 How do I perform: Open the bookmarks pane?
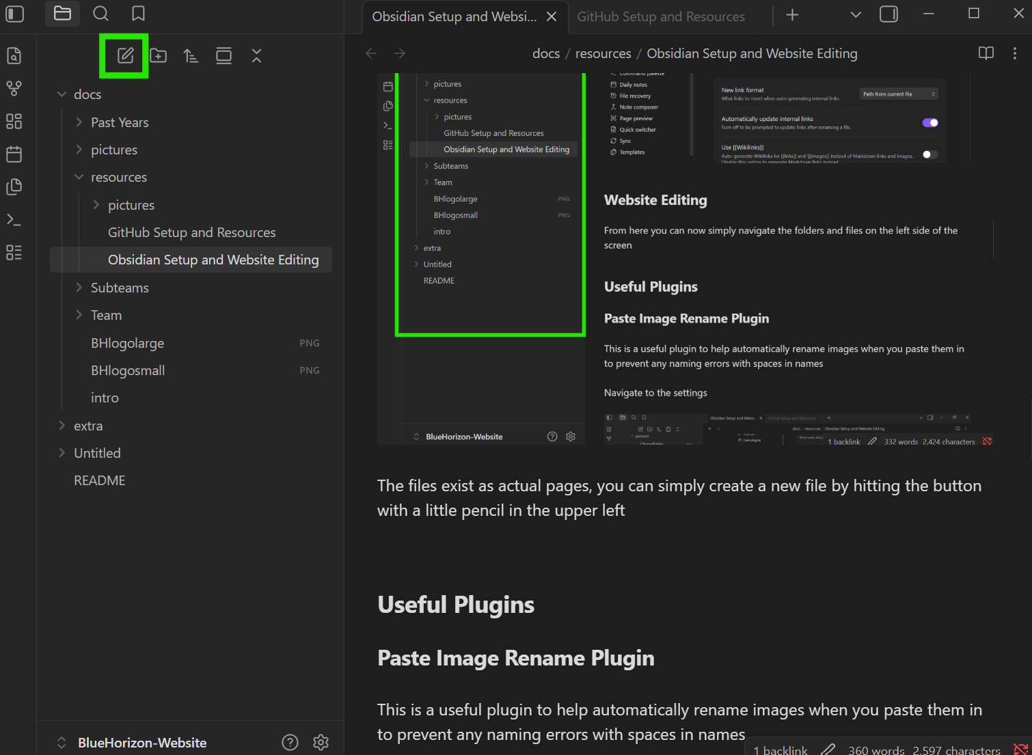138,14
